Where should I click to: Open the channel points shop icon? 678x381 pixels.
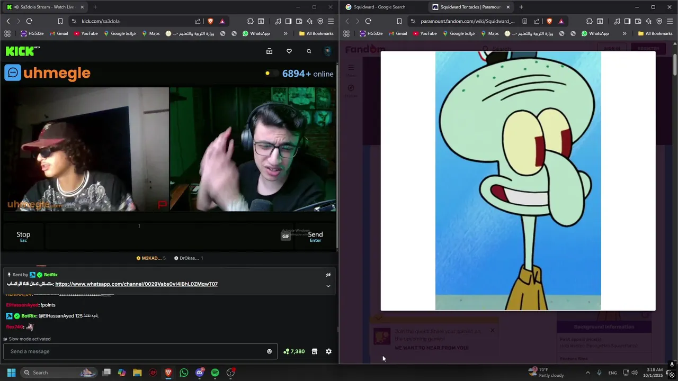[314, 351]
